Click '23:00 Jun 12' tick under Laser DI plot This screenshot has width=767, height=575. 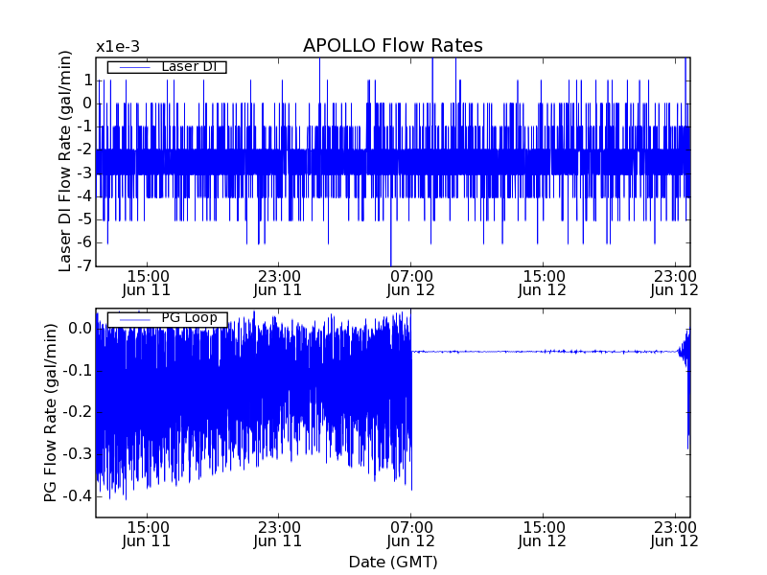(675, 283)
